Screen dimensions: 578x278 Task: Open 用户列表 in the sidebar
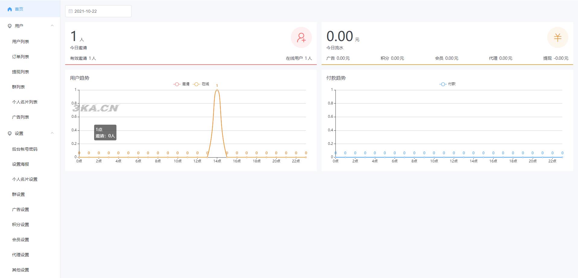click(21, 42)
